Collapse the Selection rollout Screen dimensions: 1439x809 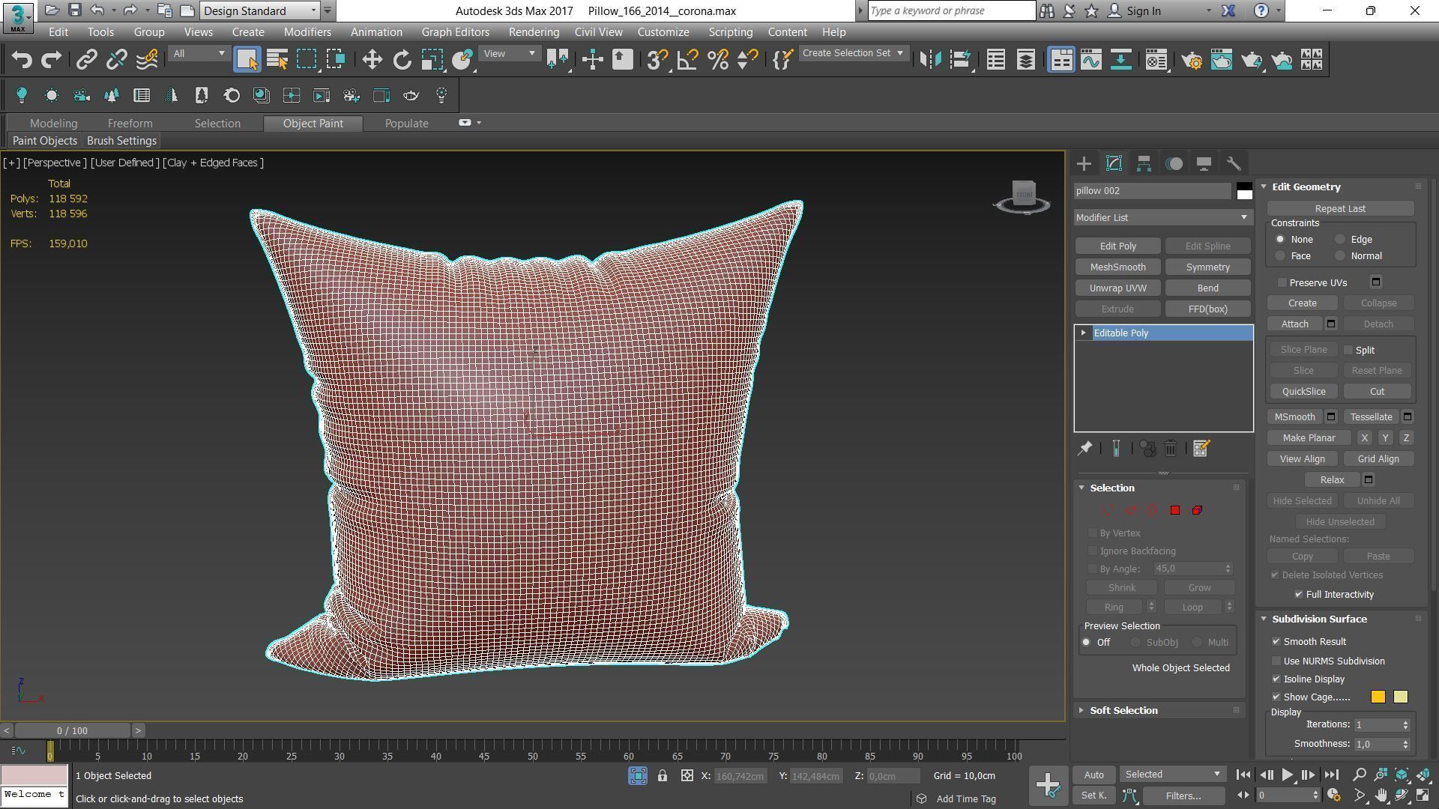(x=1081, y=488)
